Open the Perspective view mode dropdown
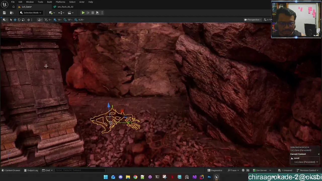This screenshot has height=181, width=322. (253, 20)
